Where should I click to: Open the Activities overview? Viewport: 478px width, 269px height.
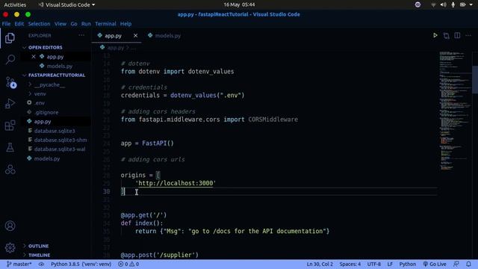tap(15, 4)
